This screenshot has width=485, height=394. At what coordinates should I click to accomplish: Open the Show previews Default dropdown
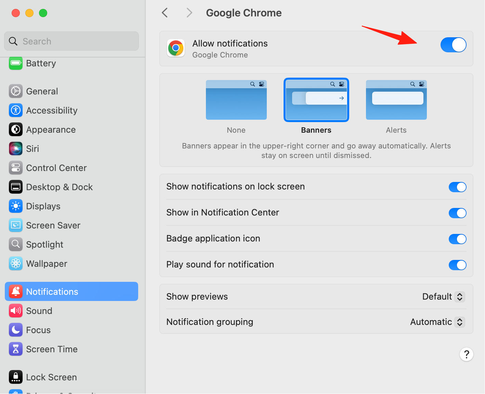(443, 297)
